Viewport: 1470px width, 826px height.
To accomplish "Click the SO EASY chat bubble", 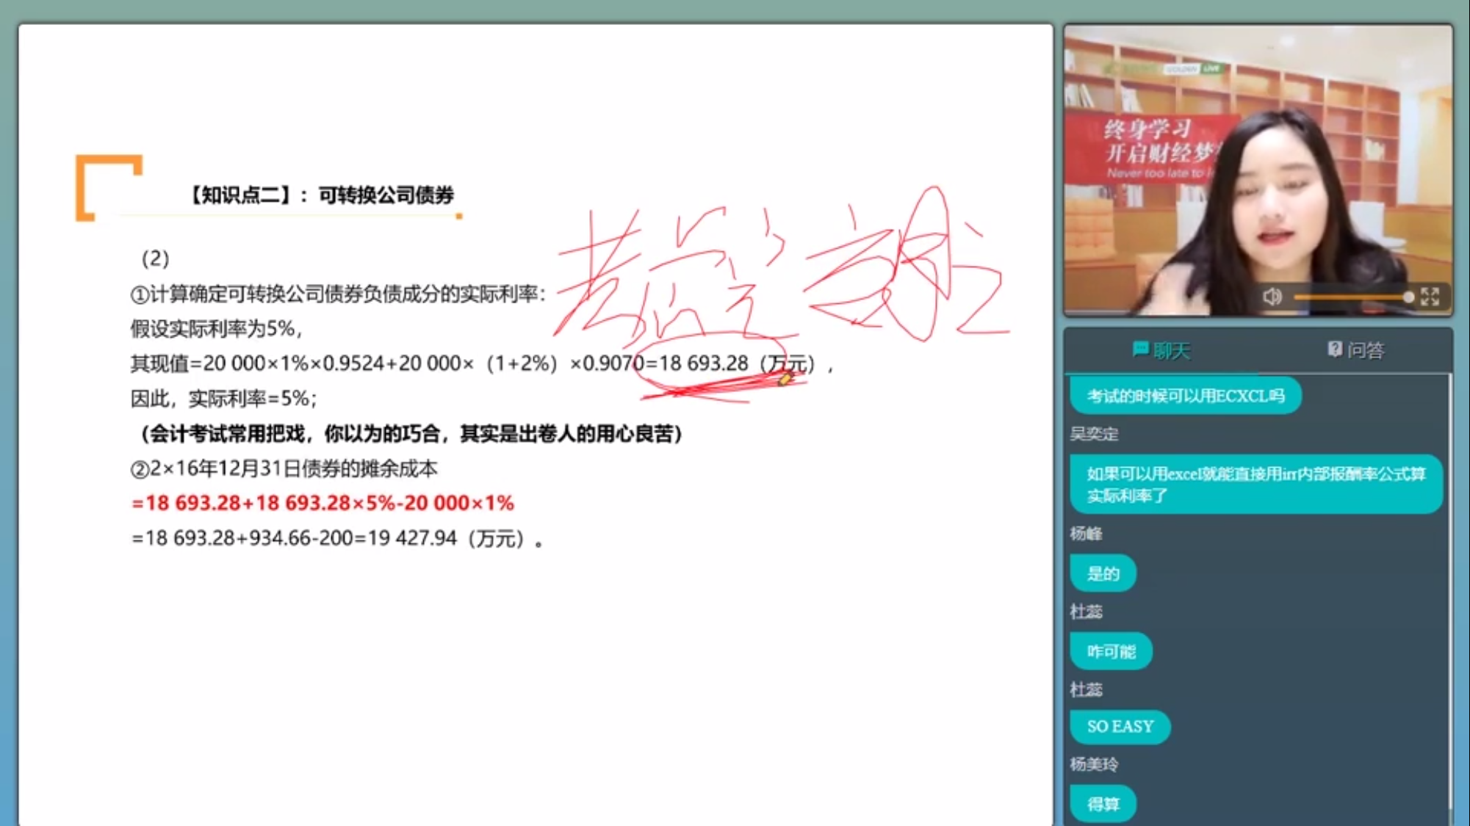I will point(1120,727).
